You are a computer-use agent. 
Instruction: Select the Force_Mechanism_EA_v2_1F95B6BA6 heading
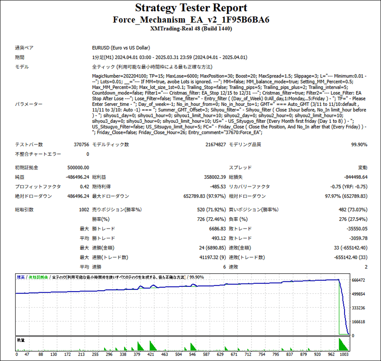pos(191,20)
